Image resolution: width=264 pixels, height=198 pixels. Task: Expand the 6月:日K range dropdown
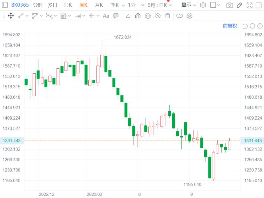click(159, 5)
